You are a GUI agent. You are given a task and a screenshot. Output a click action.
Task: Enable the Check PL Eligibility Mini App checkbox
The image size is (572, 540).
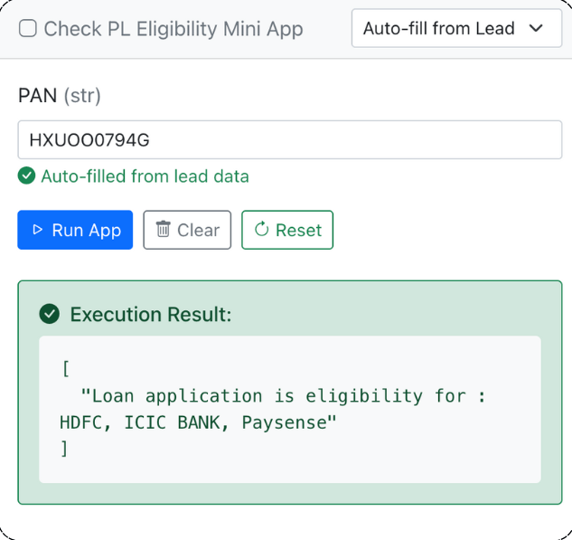[x=28, y=28]
